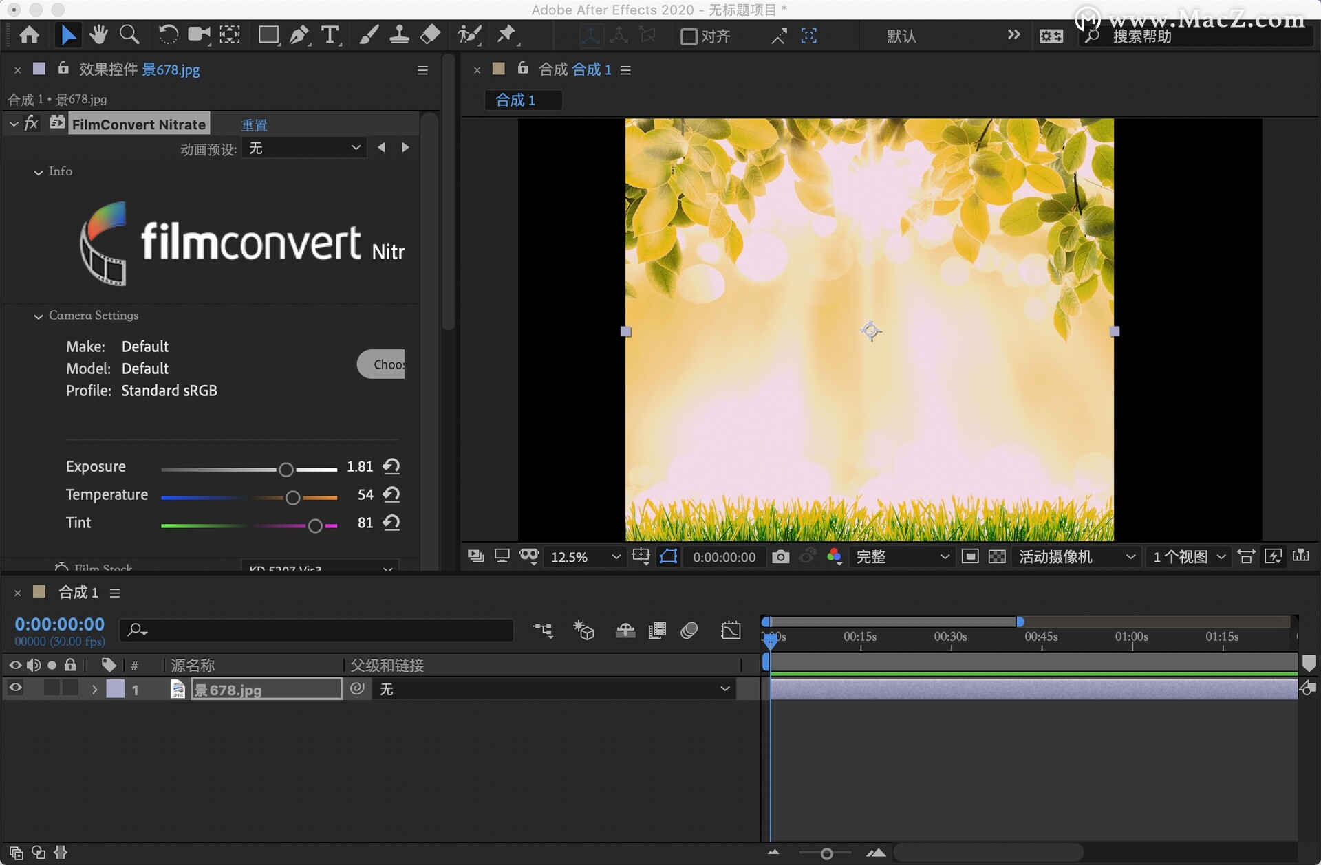Viewport: 1321px width, 865px height.
Task: Click the Choose camera button
Action: tap(383, 364)
